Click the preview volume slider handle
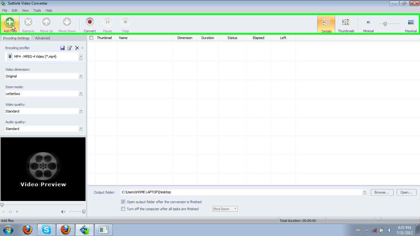420x236 pixels. pos(84,212)
